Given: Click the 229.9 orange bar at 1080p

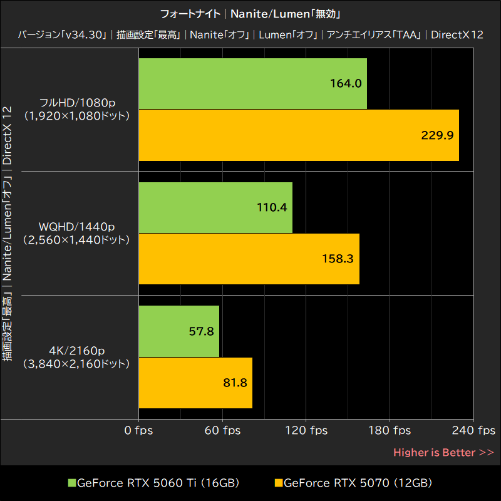Looking at the screenshot, I should (x=299, y=135).
